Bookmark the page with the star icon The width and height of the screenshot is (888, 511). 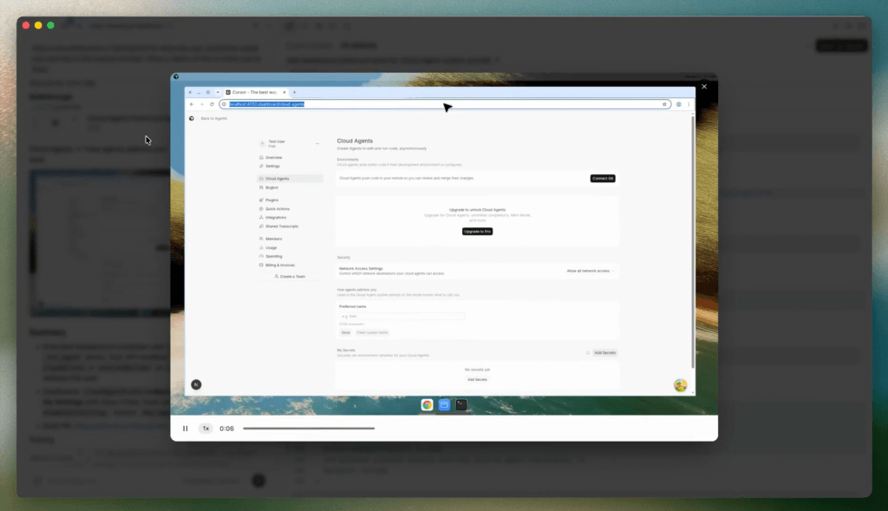pyautogui.click(x=664, y=104)
